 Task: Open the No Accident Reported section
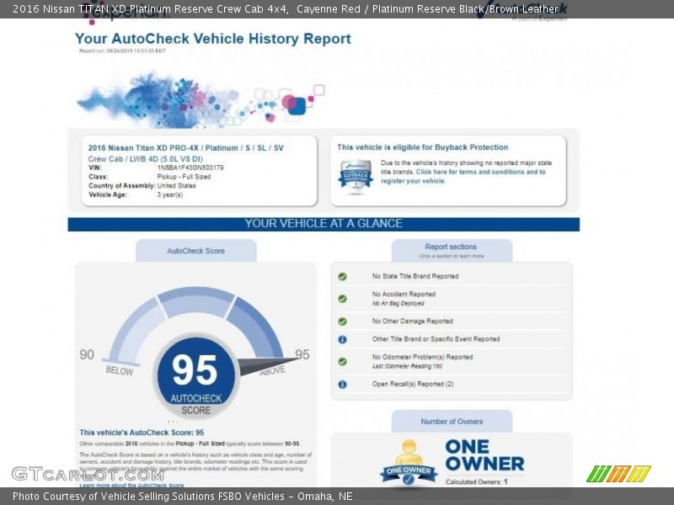pos(404,295)
